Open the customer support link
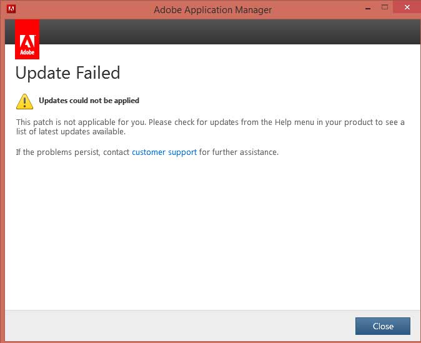 tap(164, 152)
